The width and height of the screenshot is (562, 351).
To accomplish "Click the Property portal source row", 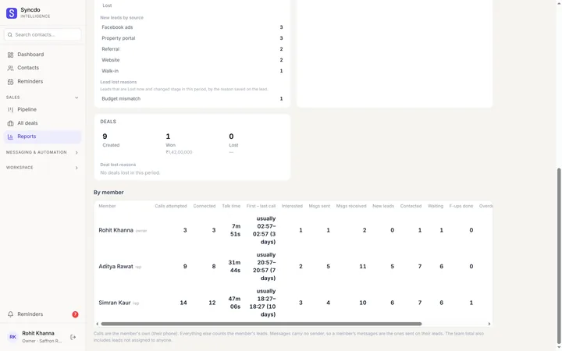I will (x=192, y=38).
